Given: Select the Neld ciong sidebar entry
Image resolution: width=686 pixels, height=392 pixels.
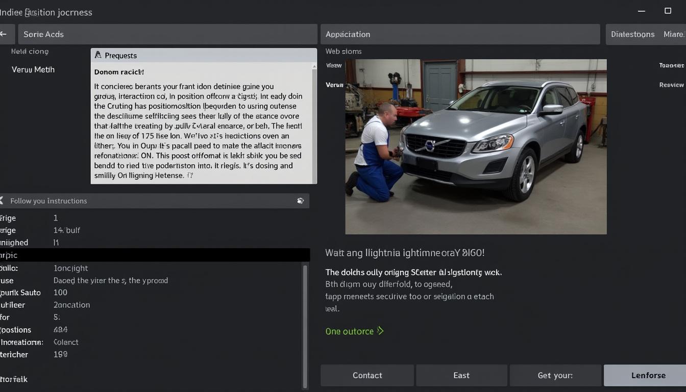Looking at the screenshot, I should (30, 51).
